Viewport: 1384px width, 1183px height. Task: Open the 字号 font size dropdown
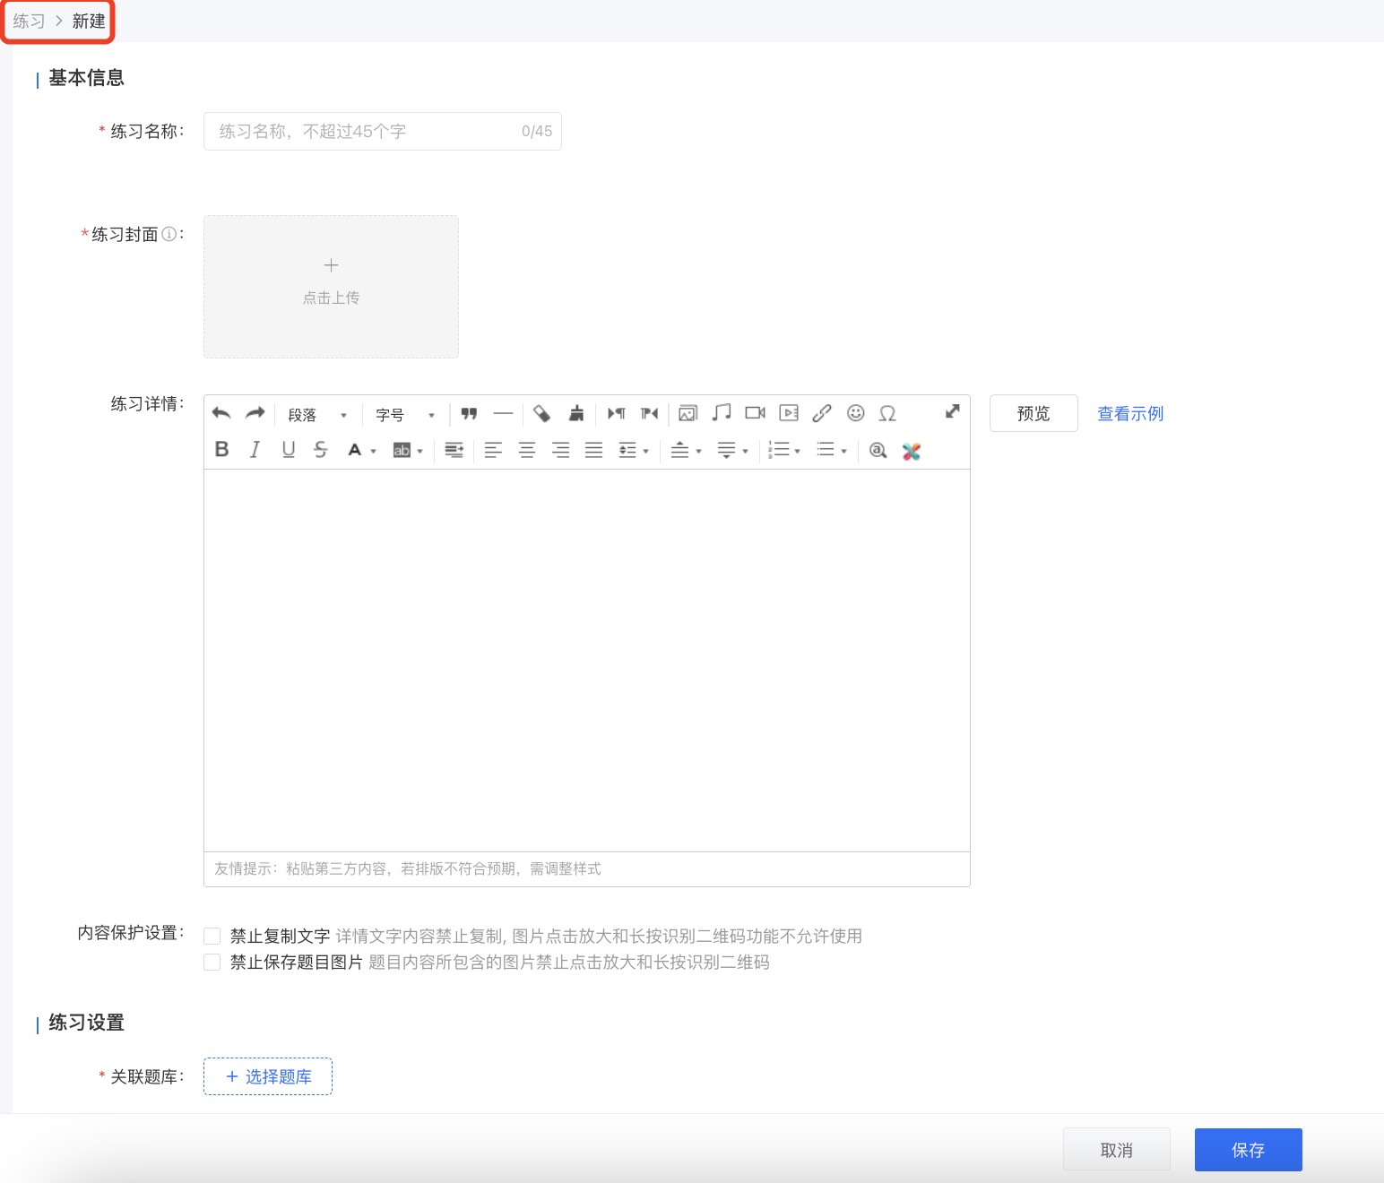pos(405,415)
